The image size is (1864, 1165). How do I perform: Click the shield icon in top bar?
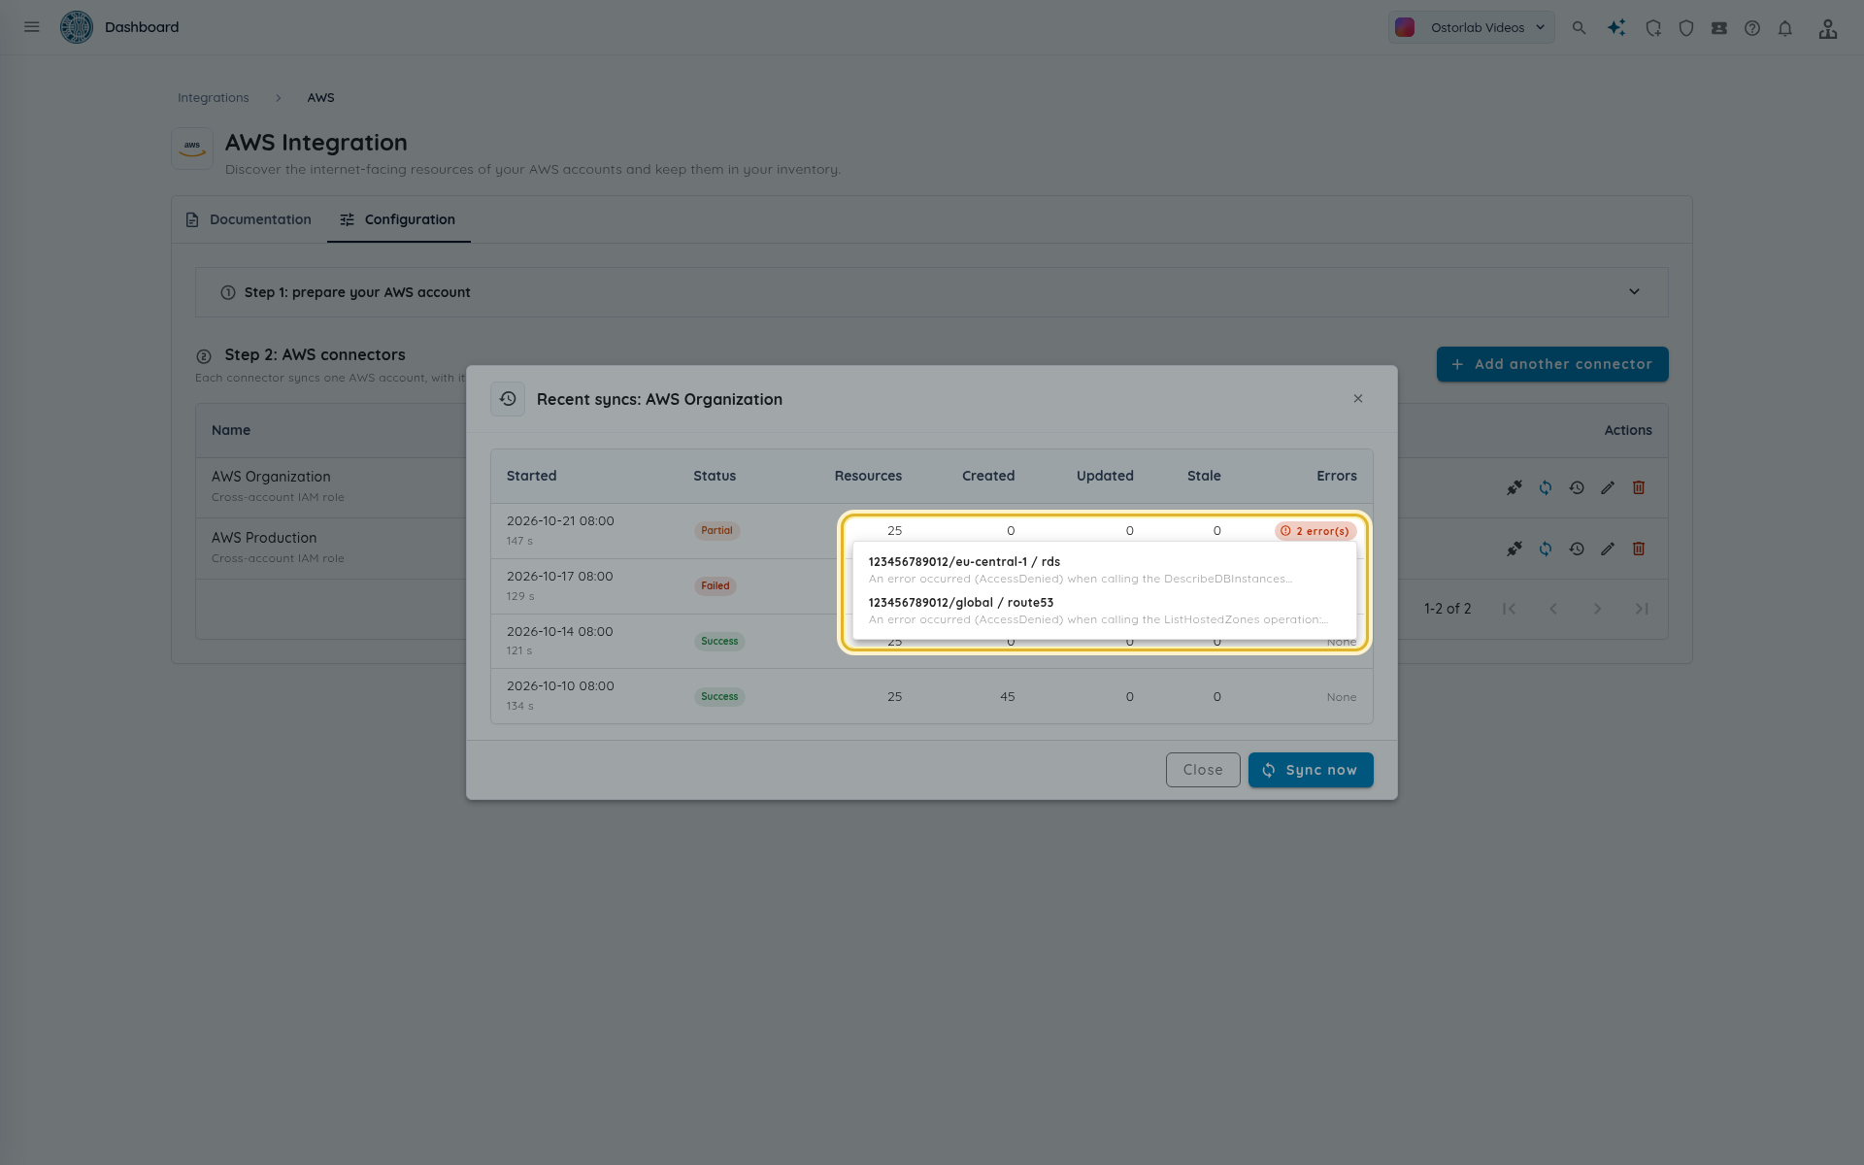tap(1686, 28)
